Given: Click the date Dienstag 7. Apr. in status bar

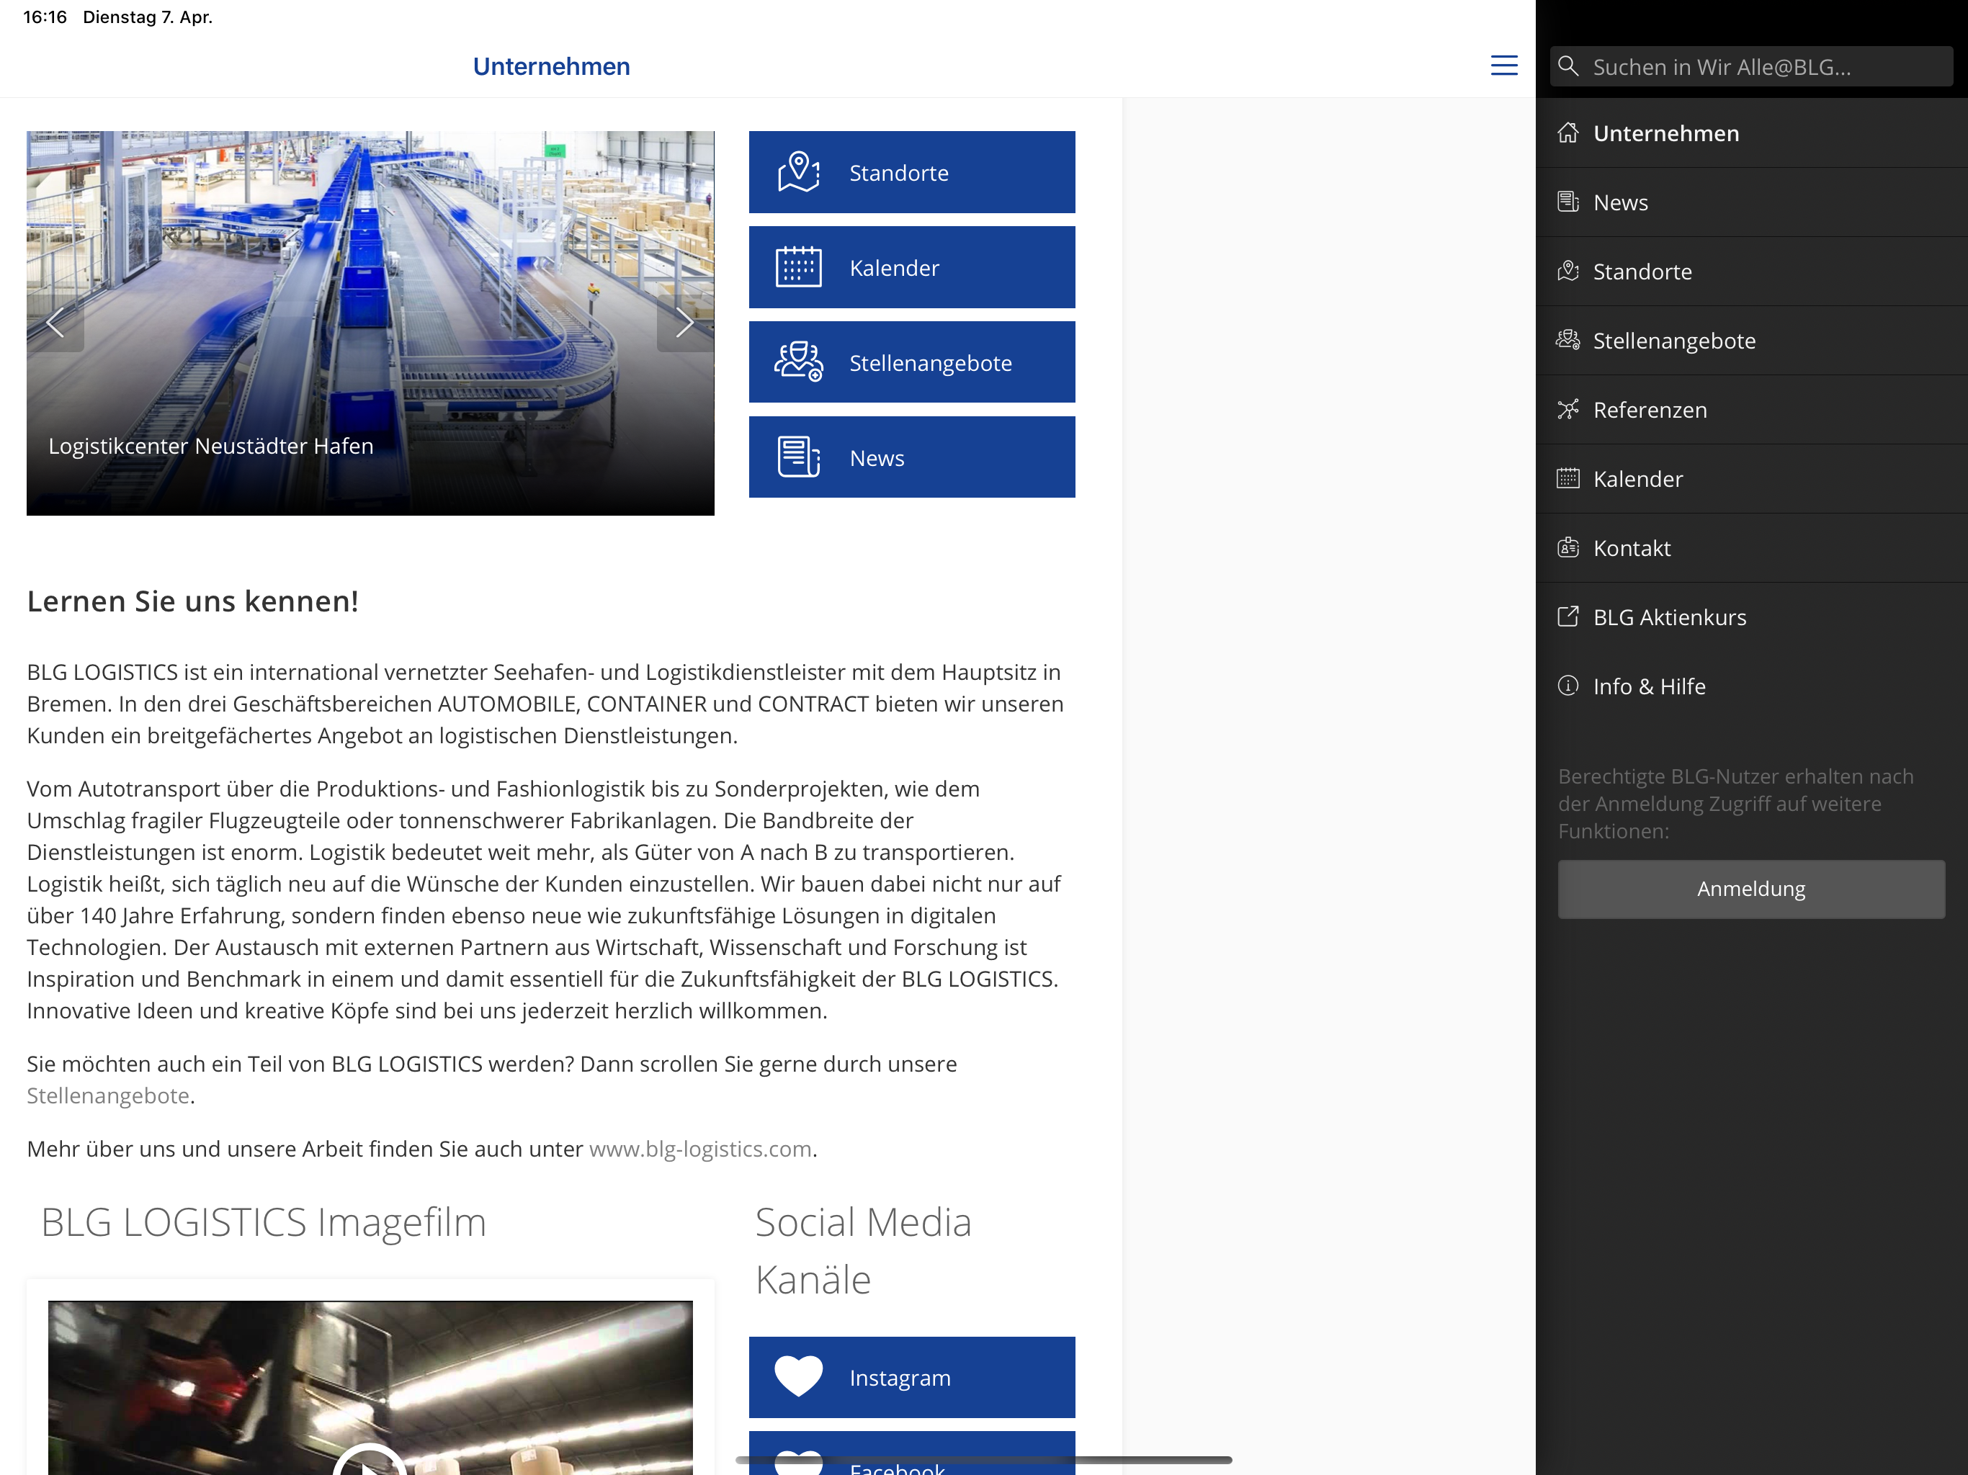Looking at the screenshot, I should [148, 17].
